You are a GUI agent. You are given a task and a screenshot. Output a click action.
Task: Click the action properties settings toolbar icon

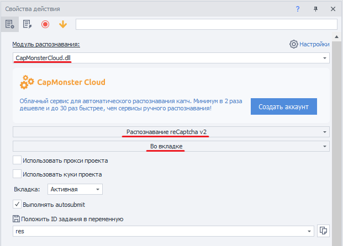coord(9,24)
